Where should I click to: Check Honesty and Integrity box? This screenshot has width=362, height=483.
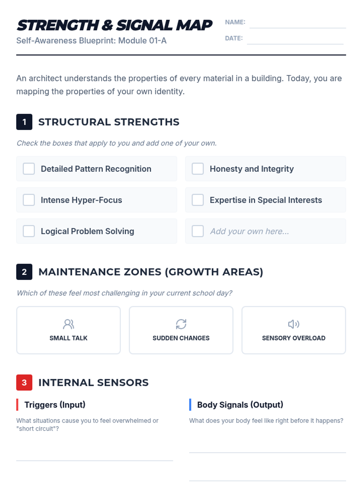point(198,169)
